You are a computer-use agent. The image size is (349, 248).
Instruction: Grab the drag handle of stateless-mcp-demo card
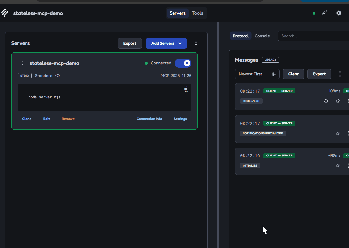(x=22, y=63)
